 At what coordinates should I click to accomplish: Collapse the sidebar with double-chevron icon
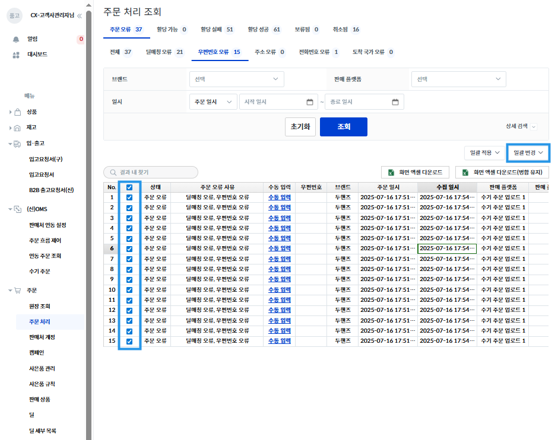[80, 15]
